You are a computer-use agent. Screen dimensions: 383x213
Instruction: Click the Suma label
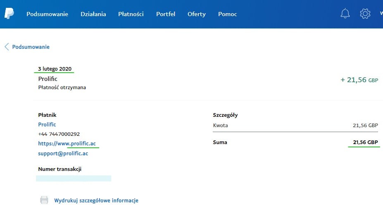tap(220, 142)
